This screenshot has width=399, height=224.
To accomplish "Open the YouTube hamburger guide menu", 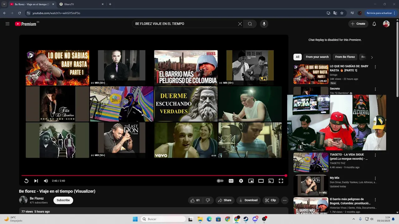I will (7, 24).
